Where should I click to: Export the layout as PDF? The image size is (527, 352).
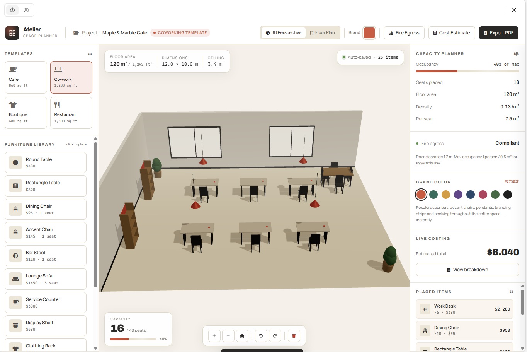(x=499, y=33)
